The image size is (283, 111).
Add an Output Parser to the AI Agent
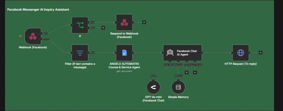[x=195, y=72]
